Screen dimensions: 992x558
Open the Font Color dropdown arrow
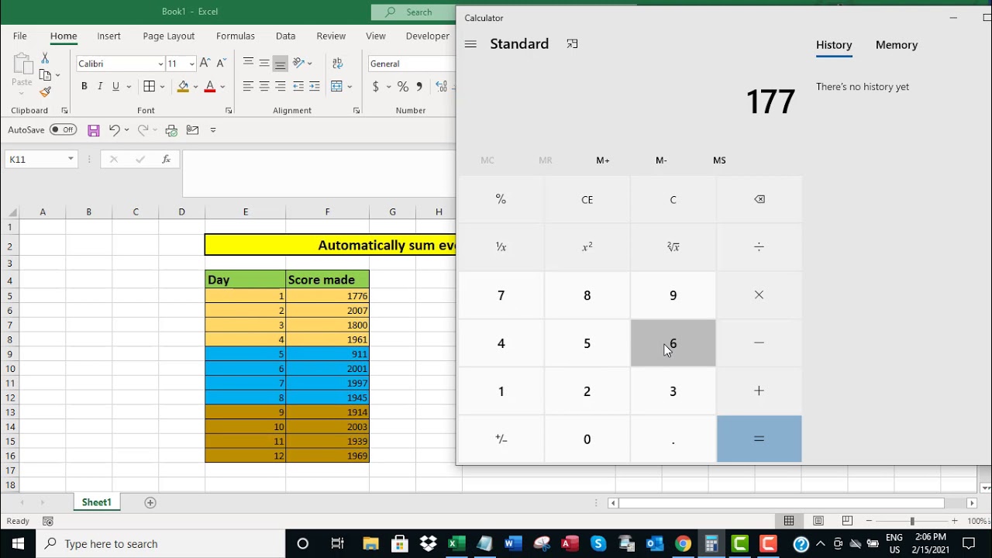222,86
